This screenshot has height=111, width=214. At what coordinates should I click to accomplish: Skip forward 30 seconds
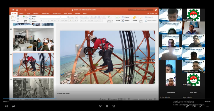click(x=114, y=106)
